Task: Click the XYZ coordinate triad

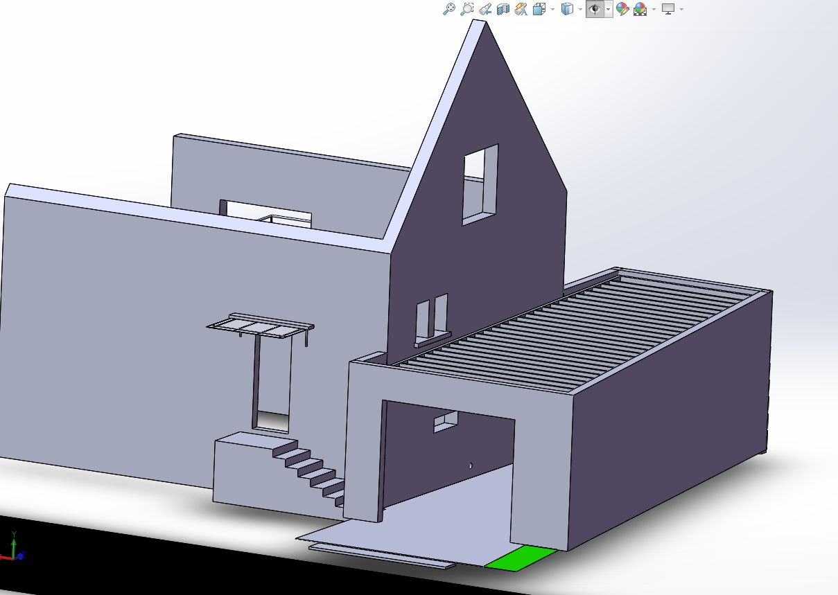Action: [x=12, y=547]
